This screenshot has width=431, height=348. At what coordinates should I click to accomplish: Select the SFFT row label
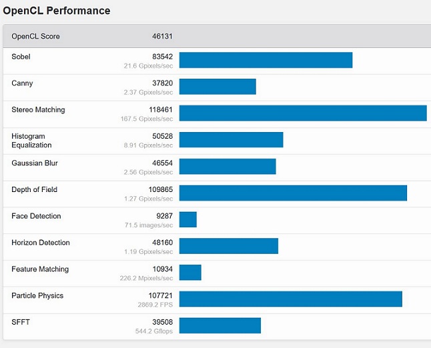(x=21, y=322)
